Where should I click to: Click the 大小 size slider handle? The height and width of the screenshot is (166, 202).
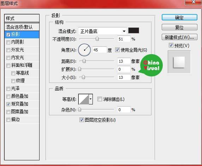83,77
